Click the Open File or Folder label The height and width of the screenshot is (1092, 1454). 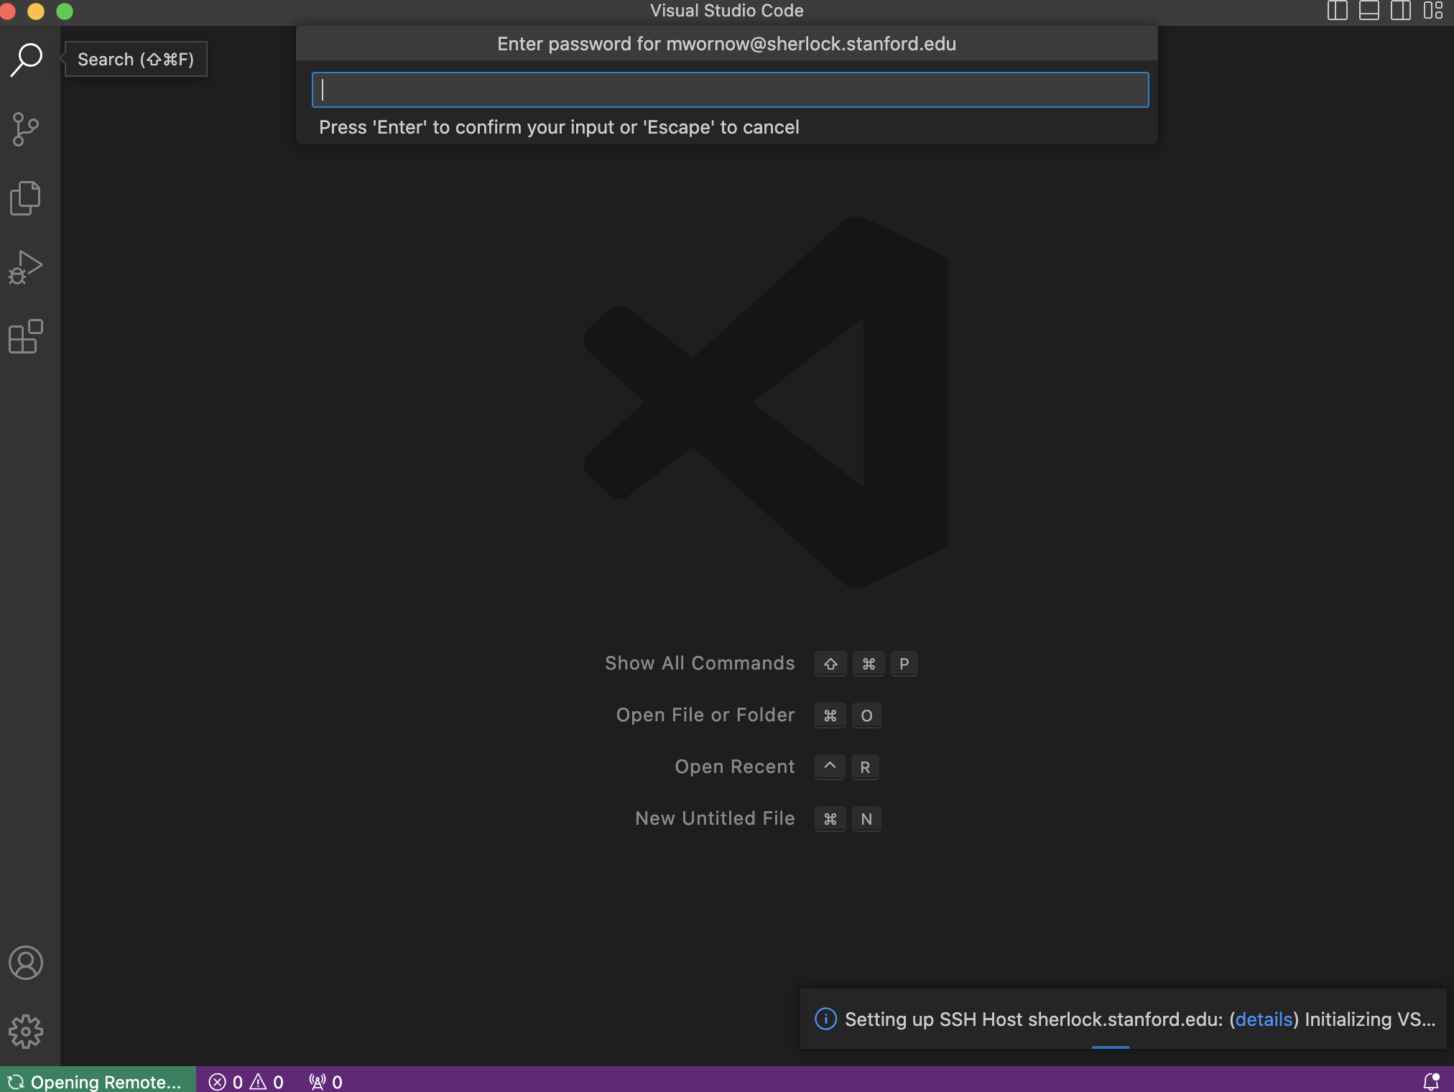tap(705, 715)
